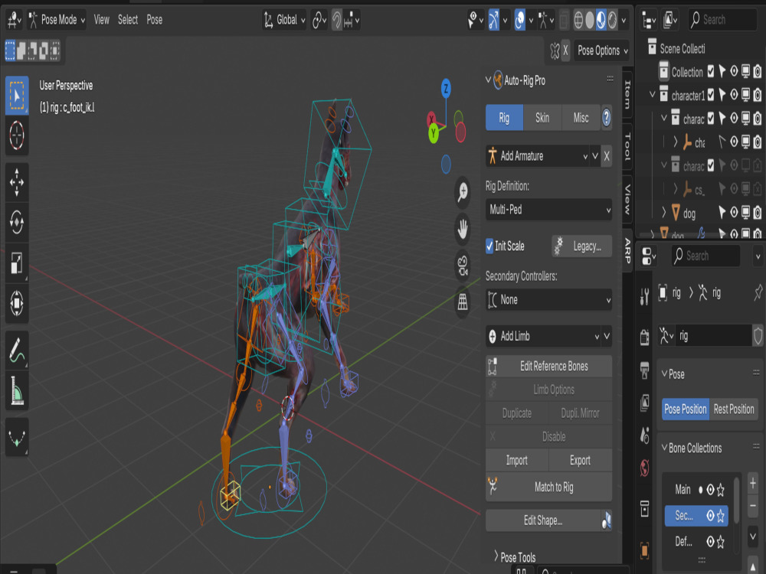Image resolution: width=766 pixels, height=574 pixels.
Task: Switch orthographic perspective grid icon
Action: tap(462, 302)
